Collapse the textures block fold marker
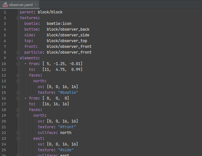This screenshot has width=202, height=156. coord(18,18)
